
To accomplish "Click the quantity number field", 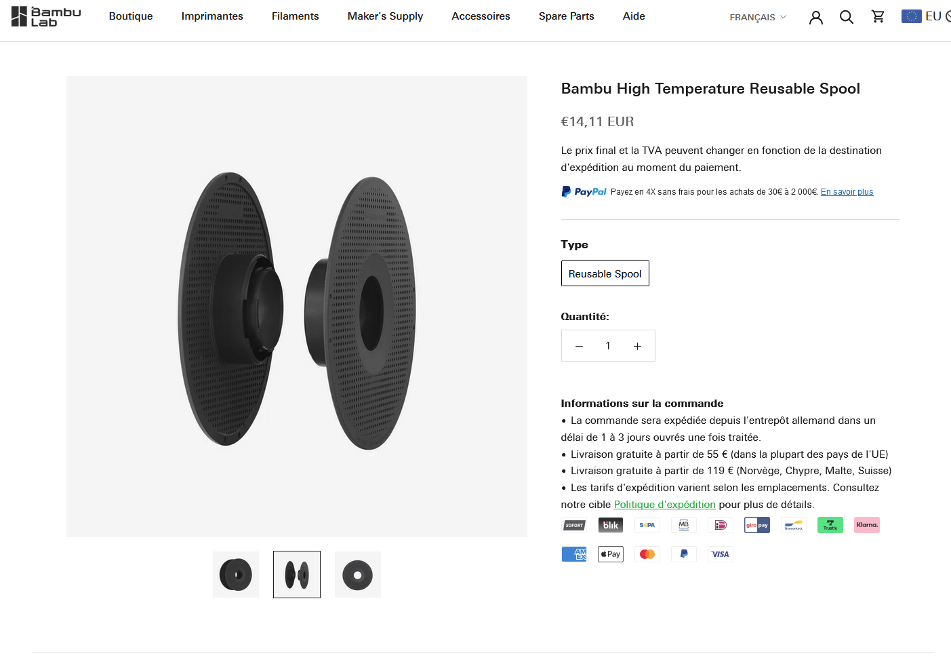I will click(x=608, y=346).
